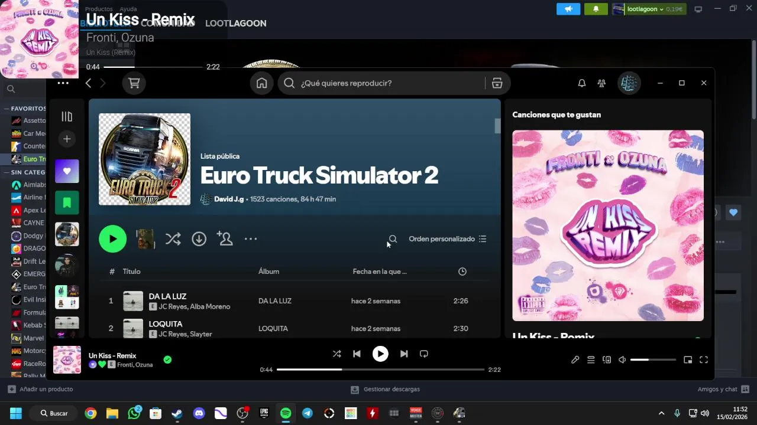Open Amigos y chat in Steam

pos(723,389)
